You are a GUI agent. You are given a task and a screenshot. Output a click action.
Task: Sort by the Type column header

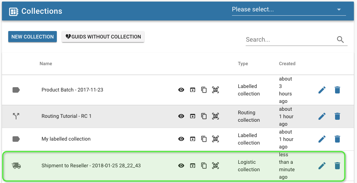click(x=243, y=64)
